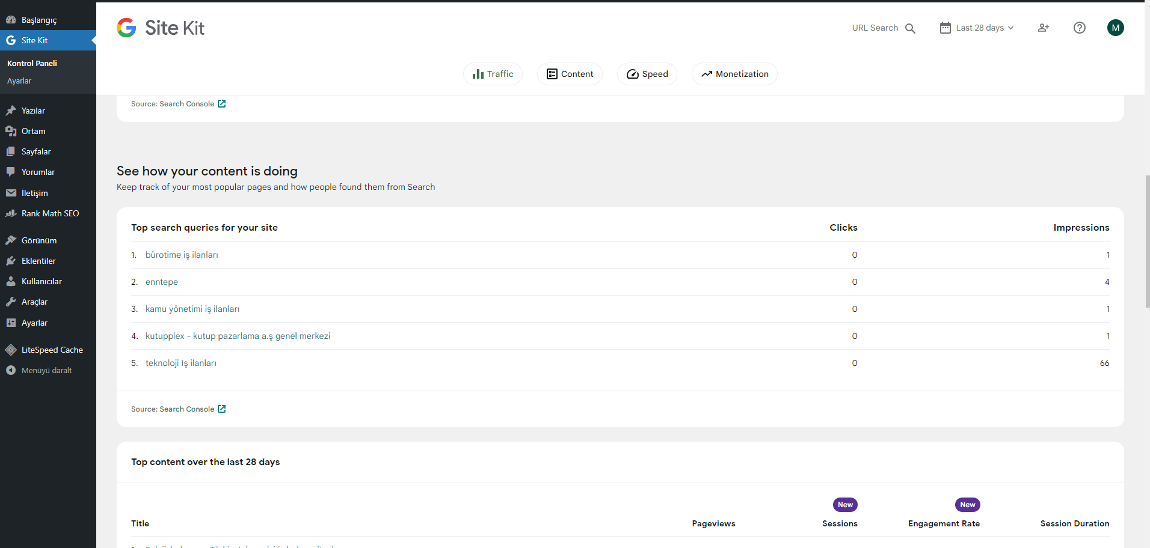This screenshot has width=1150, height=548.
Task: Open the M user account avatar
Action: [1116, 28]
